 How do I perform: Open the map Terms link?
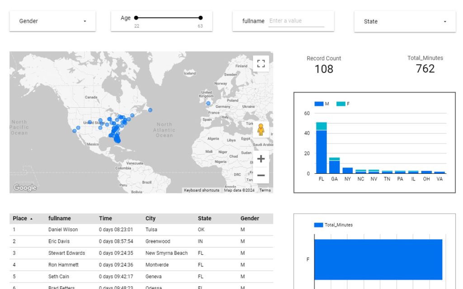click(x=265, y=190)
